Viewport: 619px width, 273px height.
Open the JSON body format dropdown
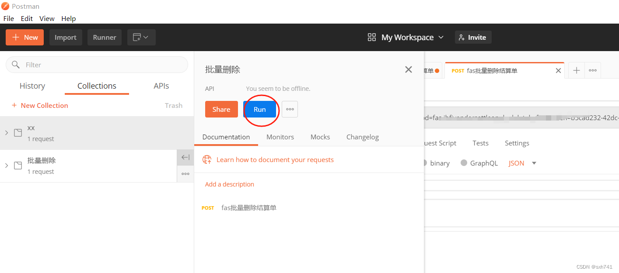pyautogui.click(x=522, y=163)
